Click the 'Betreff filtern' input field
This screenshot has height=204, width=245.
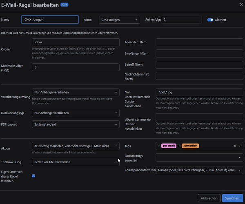click(199, 64)
